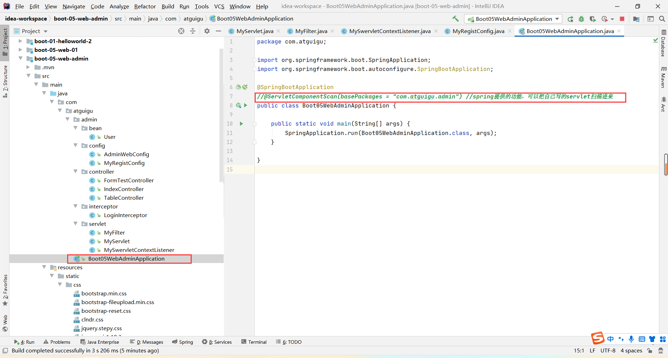668x358 pixels.
Task: Click the Debug bug icon in toolbar
Action: (581, 19)
